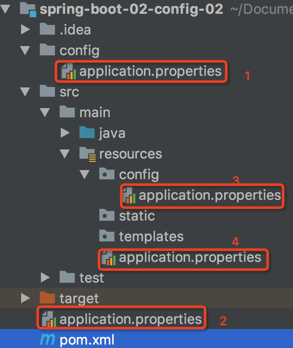This screenshot has height=348, width=293.
Task: Collapse the src folder
Action: 25,92
